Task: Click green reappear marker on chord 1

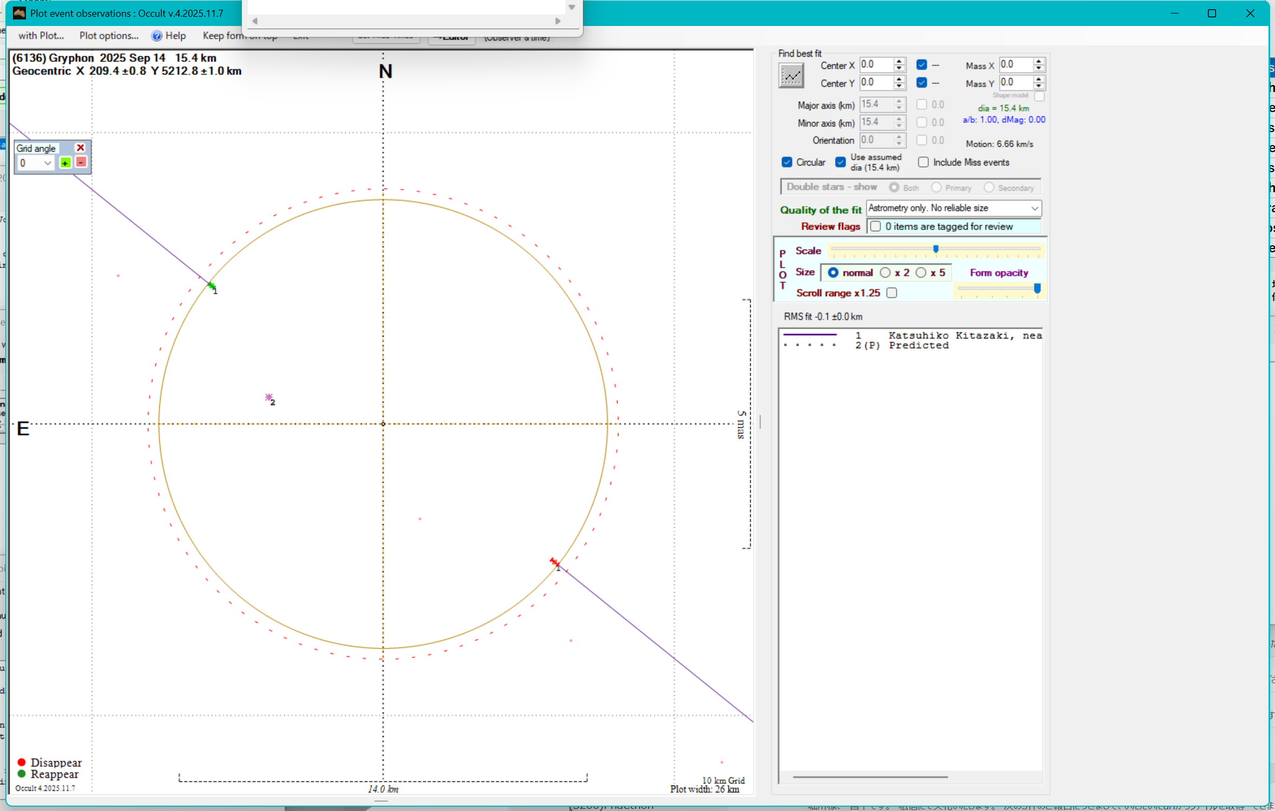Action: (x=211, y=285)
